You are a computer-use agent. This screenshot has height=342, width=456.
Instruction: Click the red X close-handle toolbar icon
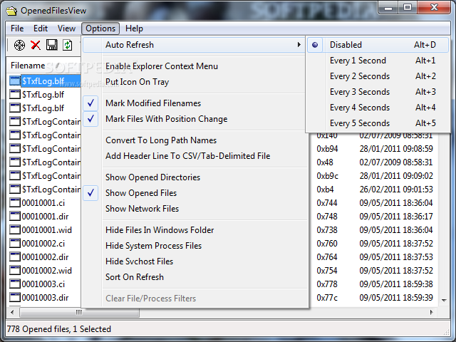36,45
